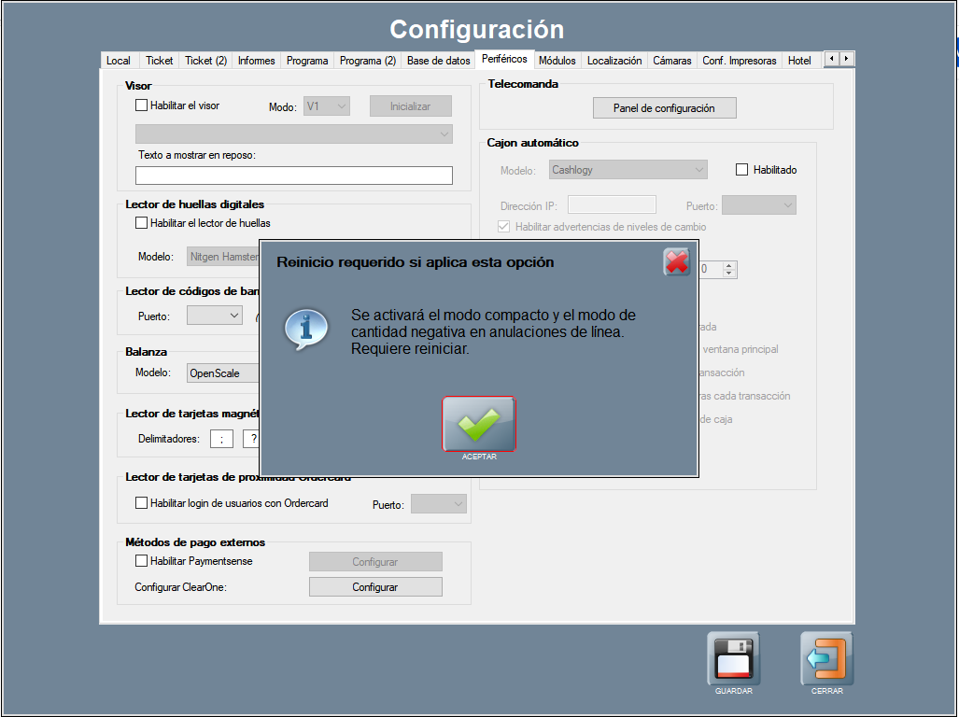This screenshot has width=959, height=717.
Task: Click the Guardar floppy disk icon
Action: (733, 659)
